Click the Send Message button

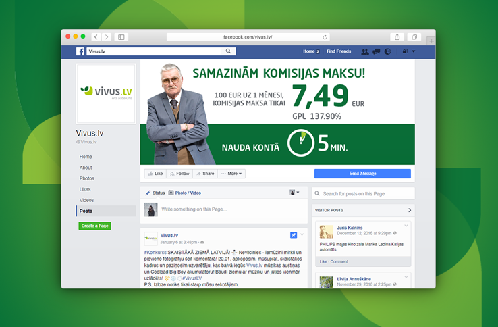(x=362, y=174)
